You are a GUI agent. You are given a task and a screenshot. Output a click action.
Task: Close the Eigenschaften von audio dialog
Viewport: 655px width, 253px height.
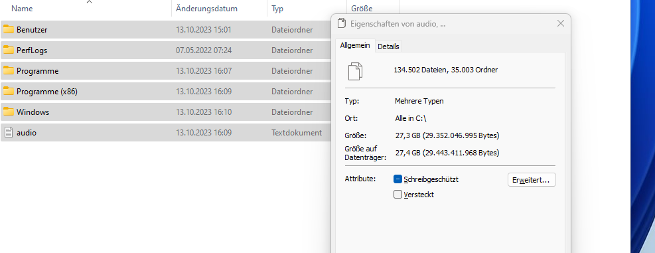point(561,23)
